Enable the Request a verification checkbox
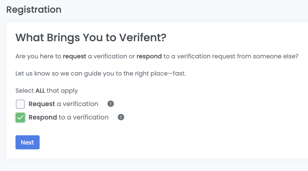This screenshot has width=308, height=171. click(20, 104)
